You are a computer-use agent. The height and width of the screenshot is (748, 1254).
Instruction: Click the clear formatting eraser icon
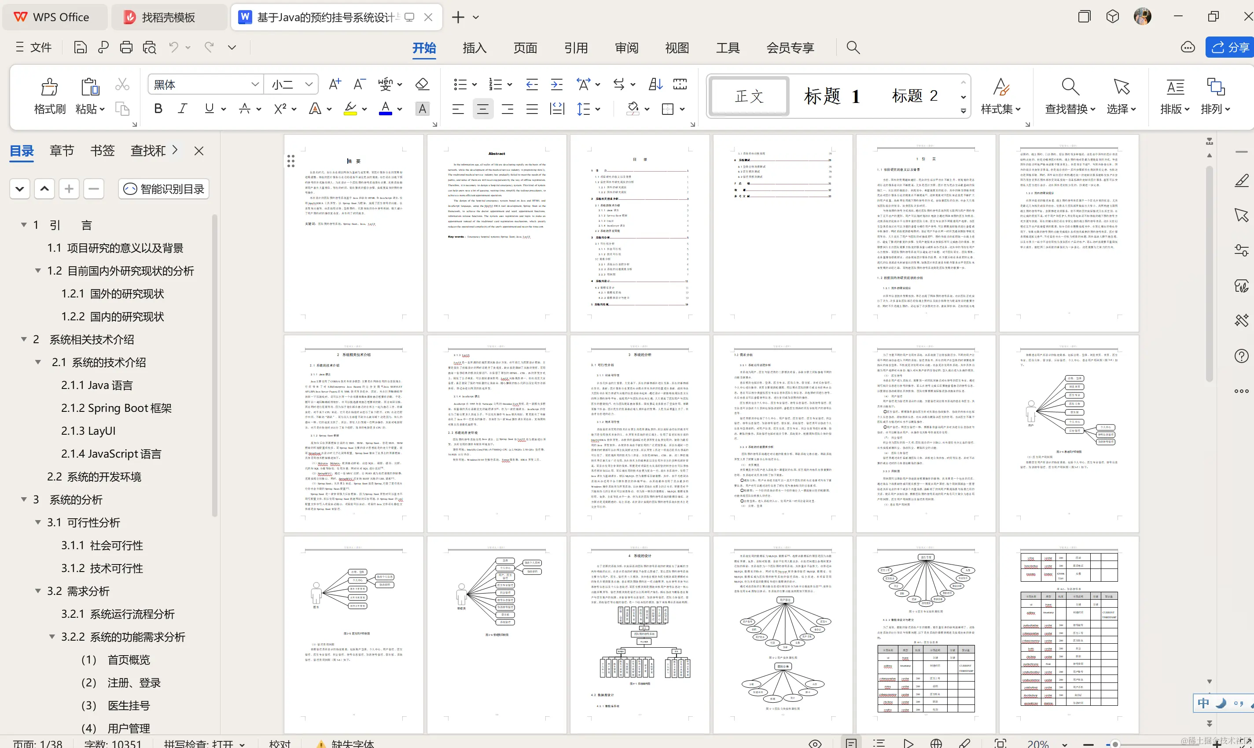pos(422,84)
